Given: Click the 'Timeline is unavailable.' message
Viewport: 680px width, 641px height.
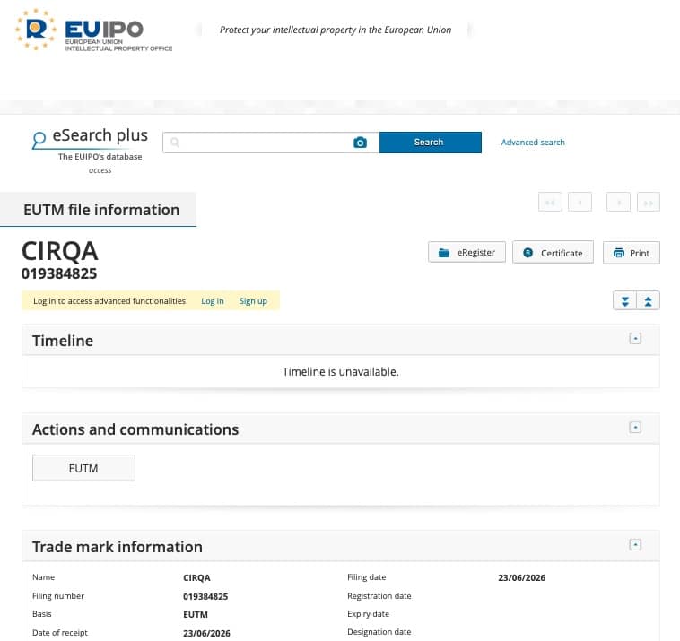Looking at the screenshot, I should 340,371.
